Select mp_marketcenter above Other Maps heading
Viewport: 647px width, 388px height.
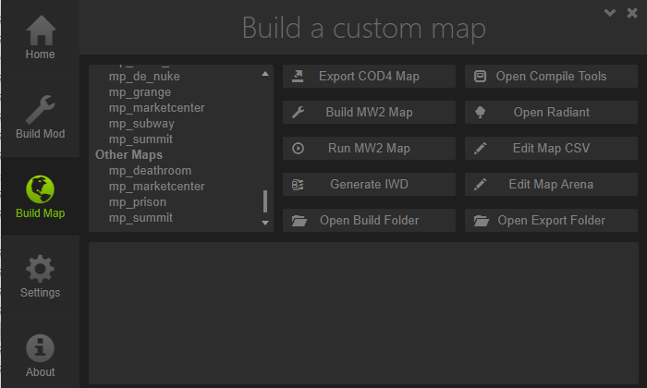(156, 108)
